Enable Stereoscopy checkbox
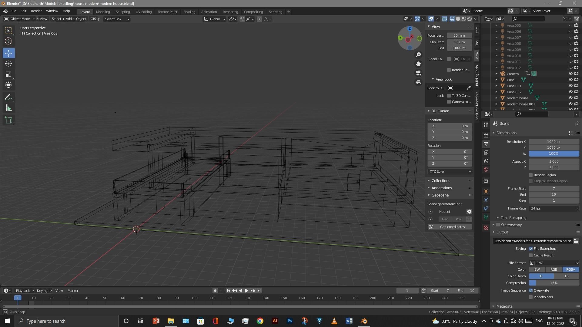Viewport: 582px width, 327px height. pos(498,225)
